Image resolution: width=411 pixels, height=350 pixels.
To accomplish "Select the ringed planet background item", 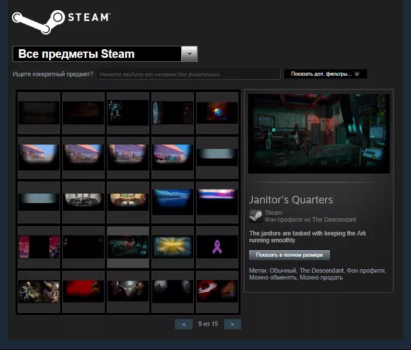I will (x=217, y=292).
